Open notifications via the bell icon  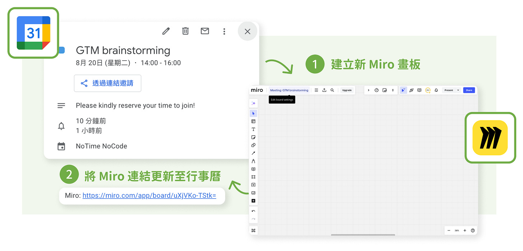(x=436, y=90)
